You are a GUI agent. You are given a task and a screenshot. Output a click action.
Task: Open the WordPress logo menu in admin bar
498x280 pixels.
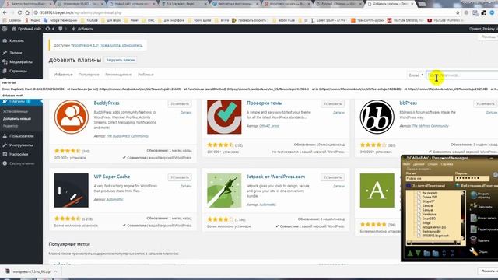pyautogui.click(x=5, y=29)
